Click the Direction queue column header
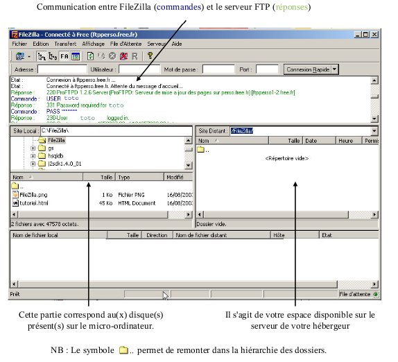Viewport: 398px width, 362px height. click(157, 235)
